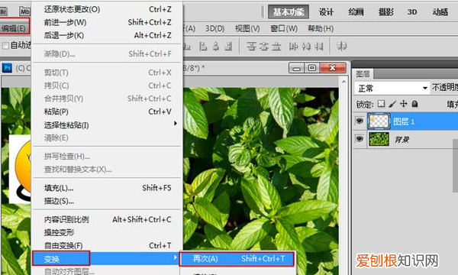This screenshot has width=458, height=275.
Task: Click the 背景 layer thumbnail
Action: [379, 139]
